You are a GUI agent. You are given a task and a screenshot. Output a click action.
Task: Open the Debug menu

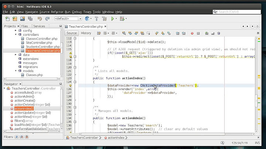[x=77, y=12]
